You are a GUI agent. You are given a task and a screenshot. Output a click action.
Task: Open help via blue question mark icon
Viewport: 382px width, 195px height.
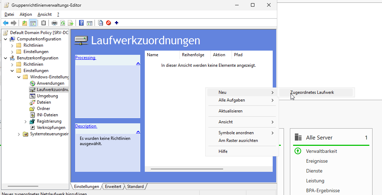coord(82,23)
